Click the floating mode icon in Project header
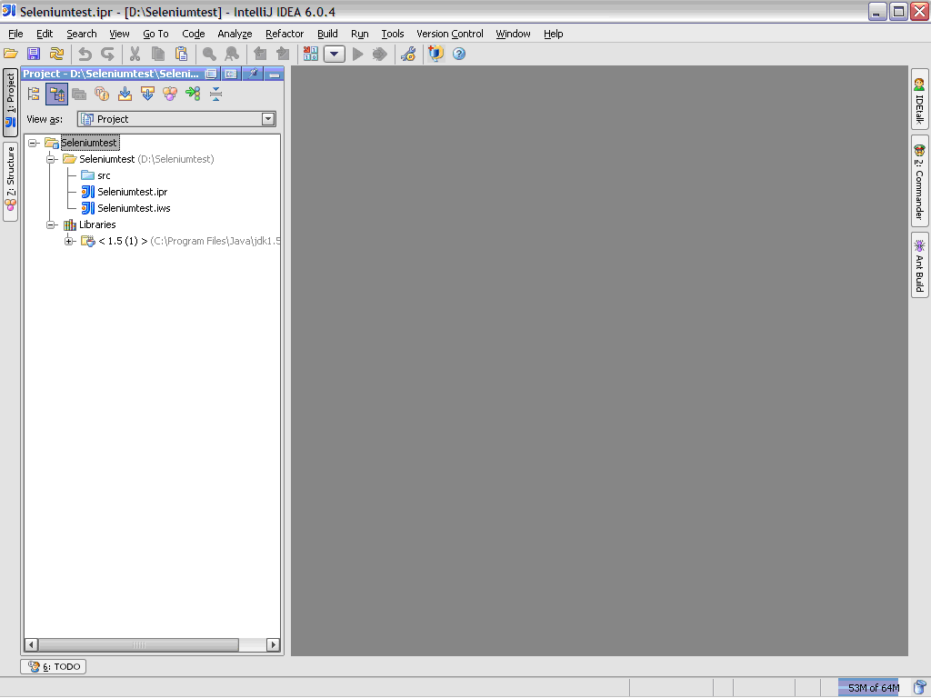The image size is (931, 698). click(211, 74)
